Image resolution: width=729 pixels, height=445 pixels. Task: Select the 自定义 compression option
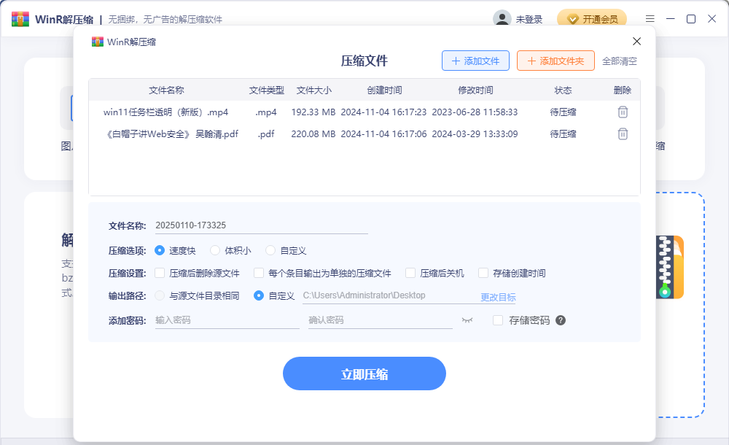[x=270, y=250]
